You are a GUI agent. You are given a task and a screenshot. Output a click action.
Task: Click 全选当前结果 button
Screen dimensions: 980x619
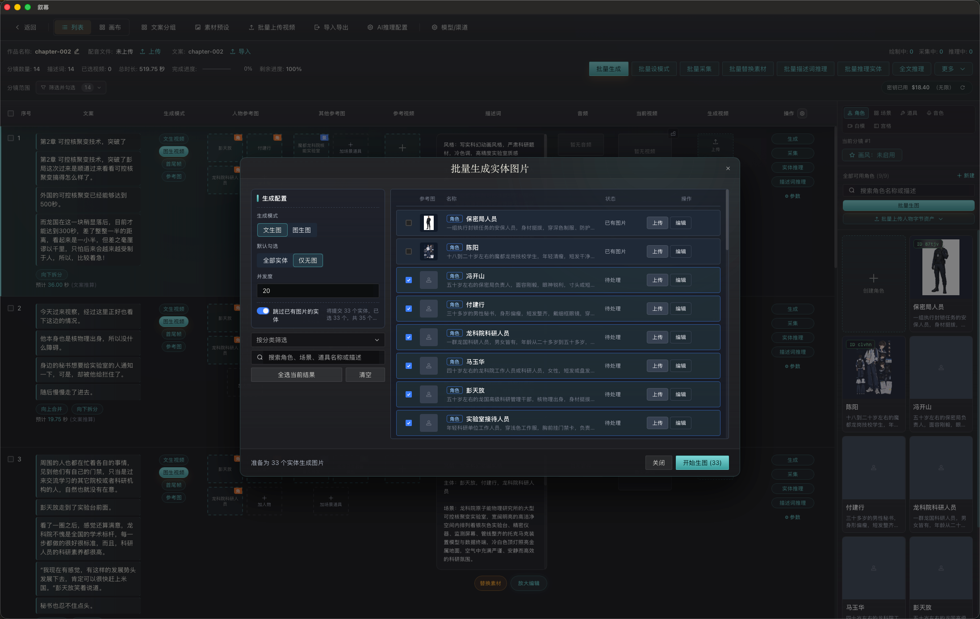[x=297, y=375]
